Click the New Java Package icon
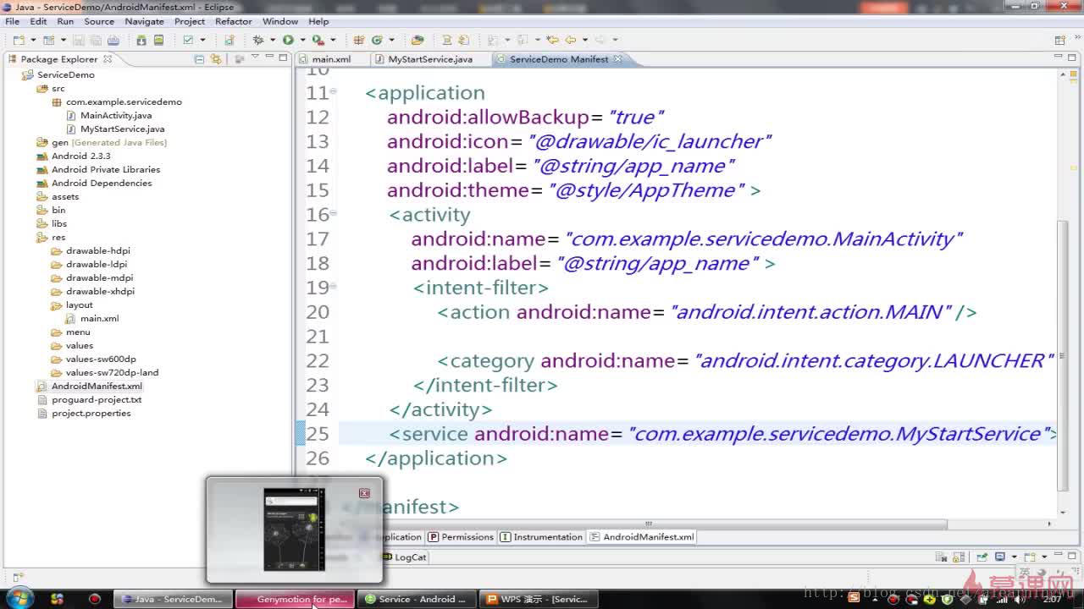Viewport: 1084px width, 609px height. (359, 40)
